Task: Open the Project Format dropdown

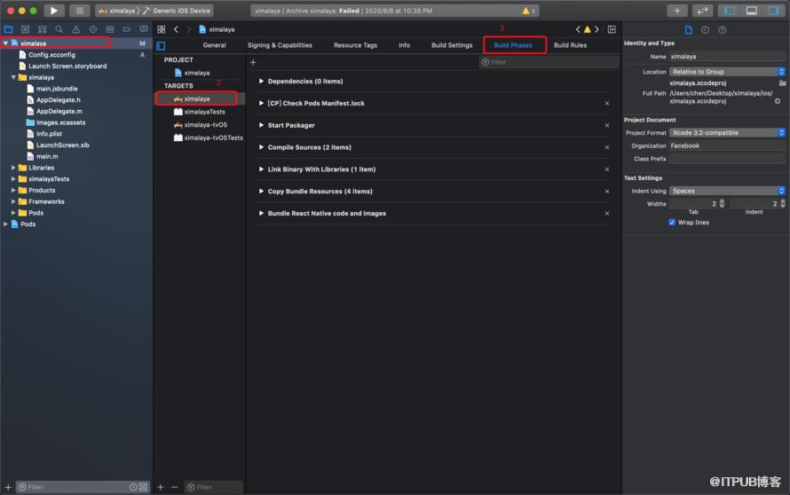Action: point(727,132)
